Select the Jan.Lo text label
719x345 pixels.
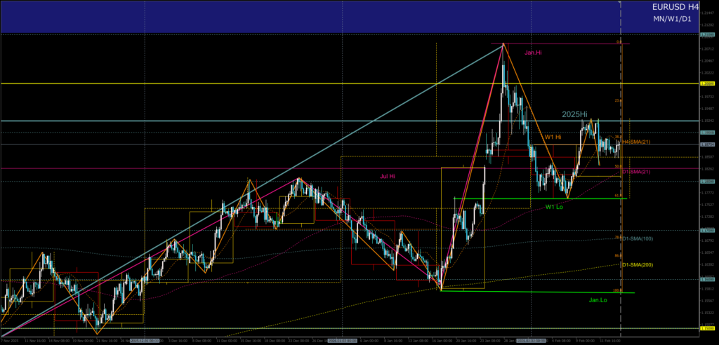598,299
